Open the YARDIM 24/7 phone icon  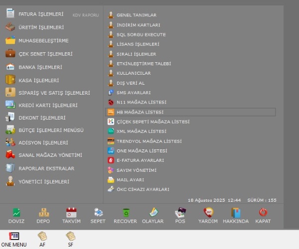(x=208, y=213)
